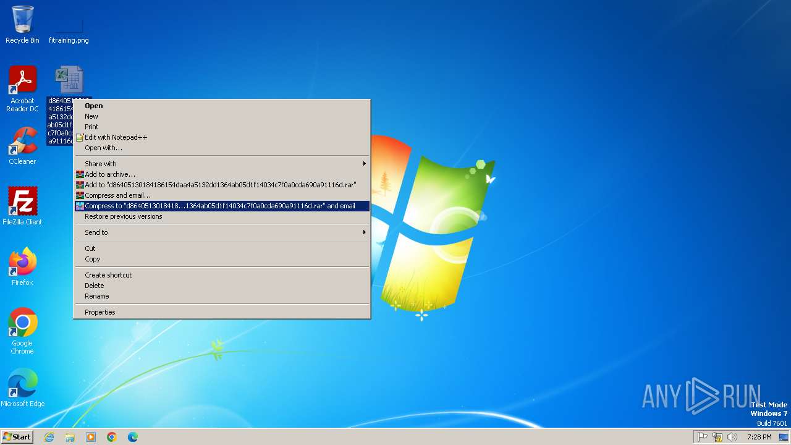Click the 7:28 PM clock
Viewport: 791px width, 445px height.
[759, 437]
